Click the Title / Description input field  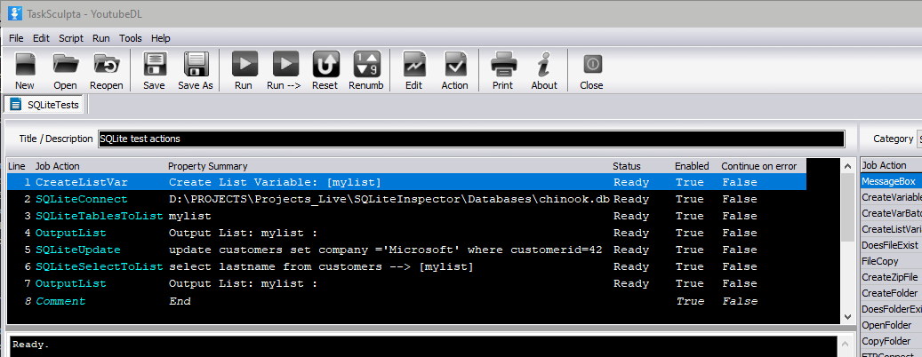(x=471, y=139)
